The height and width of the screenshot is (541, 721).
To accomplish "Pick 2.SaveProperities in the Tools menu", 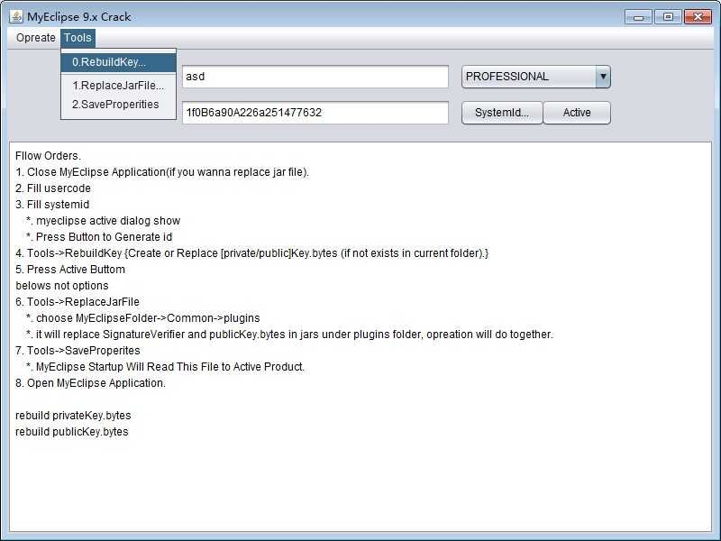I will 119,105.
